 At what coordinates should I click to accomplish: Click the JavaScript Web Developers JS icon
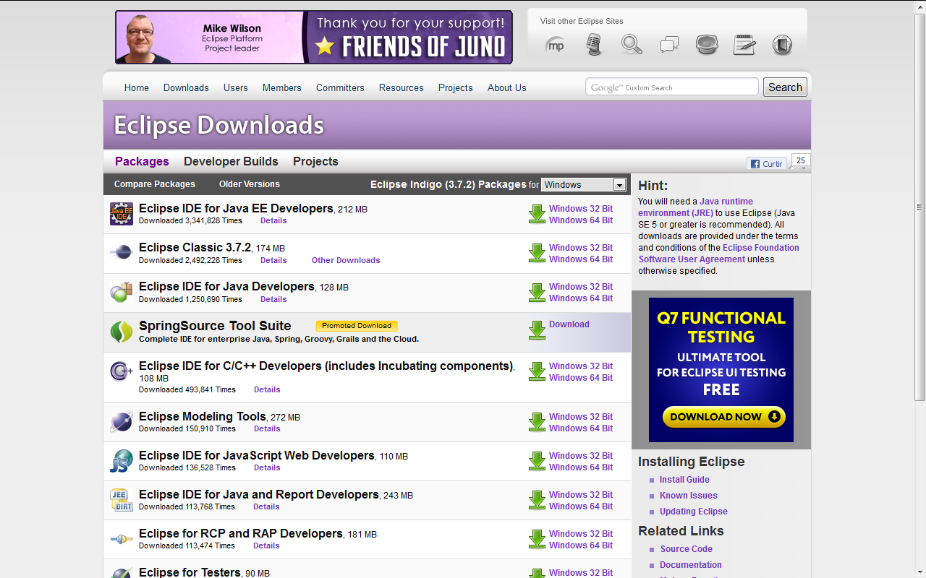pyautogui.click(x=122, y=461)
